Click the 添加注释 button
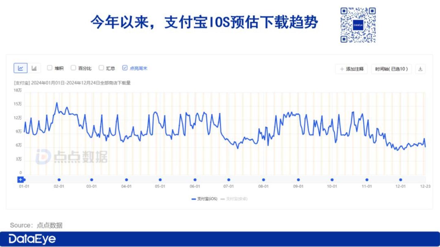 352,69
